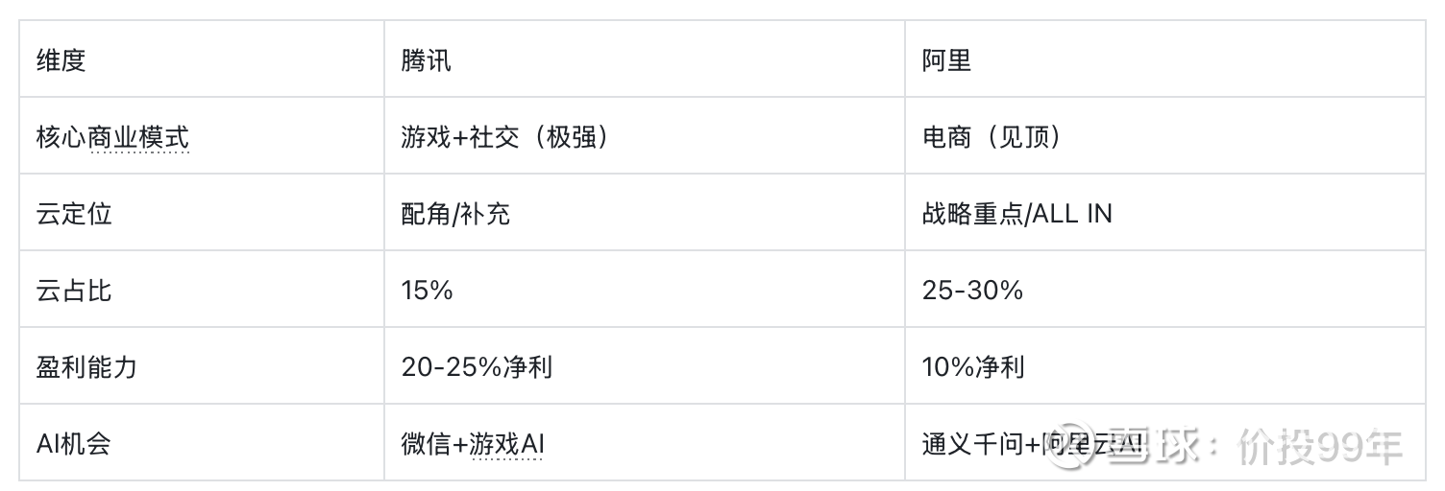The width and height of the screenshot is (1445, 491).
Task: Select the 盈利能力 row label
Action: (86, 366)
